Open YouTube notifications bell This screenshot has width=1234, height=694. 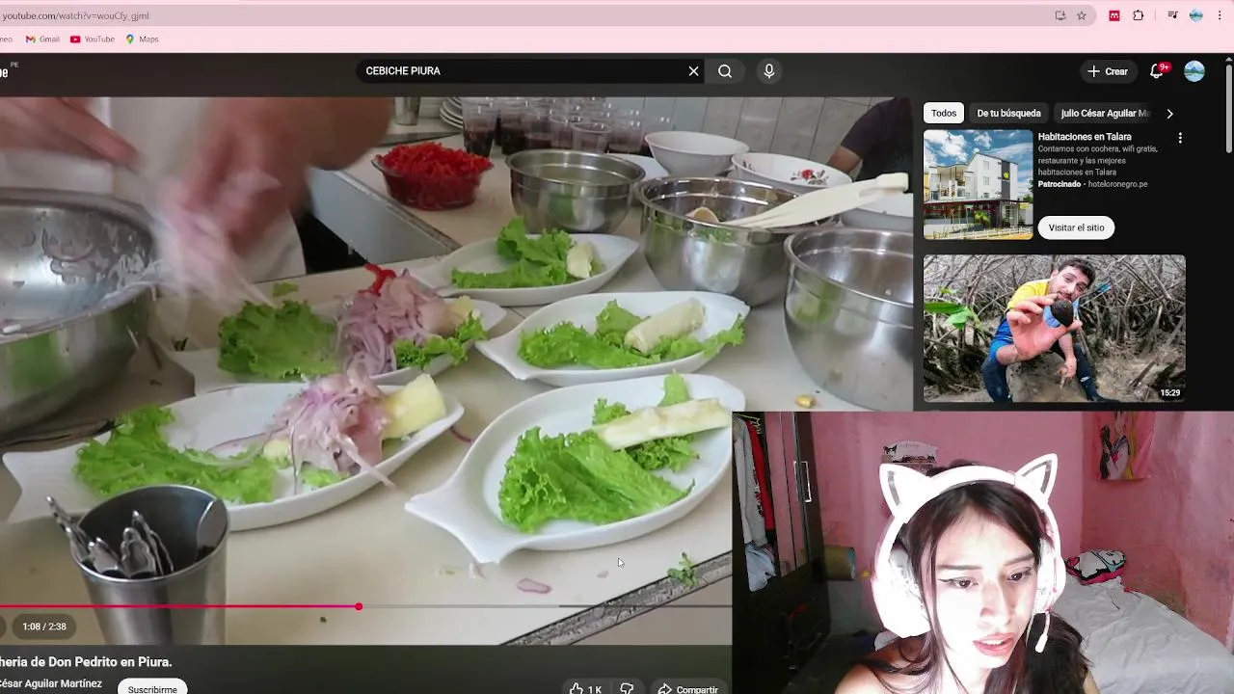point(1157,71)
